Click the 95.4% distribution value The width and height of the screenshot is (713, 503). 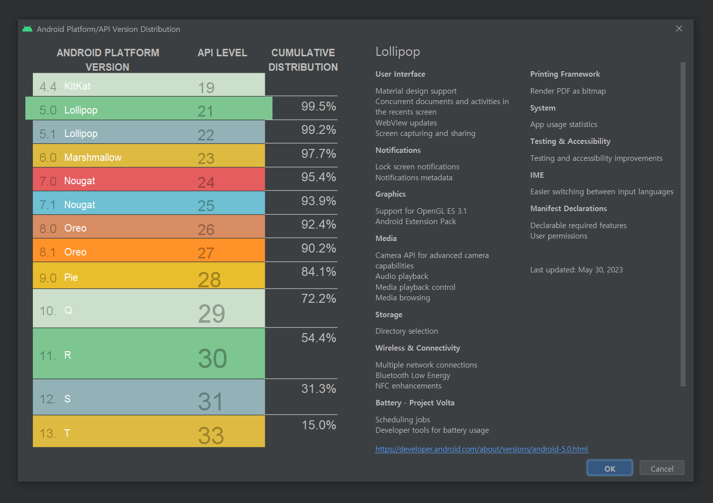click(319, 177)
